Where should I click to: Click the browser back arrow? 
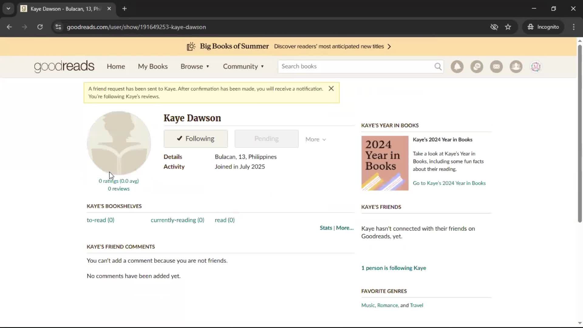pos(9,27)
